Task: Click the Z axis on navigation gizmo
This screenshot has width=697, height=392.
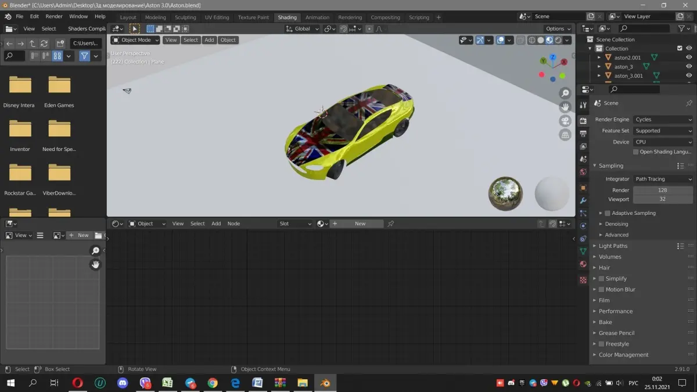Action: (x=552, y=57)
